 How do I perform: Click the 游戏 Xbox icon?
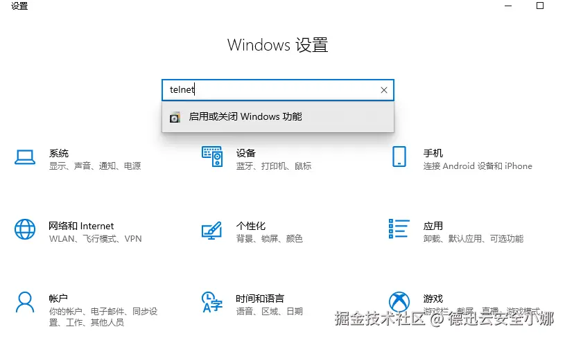(x=399, y=302)
